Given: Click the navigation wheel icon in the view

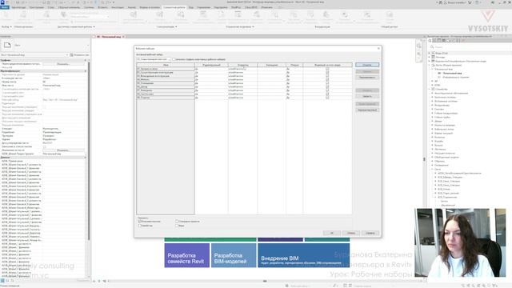Looking at the screenshot, I should [419, 46].
